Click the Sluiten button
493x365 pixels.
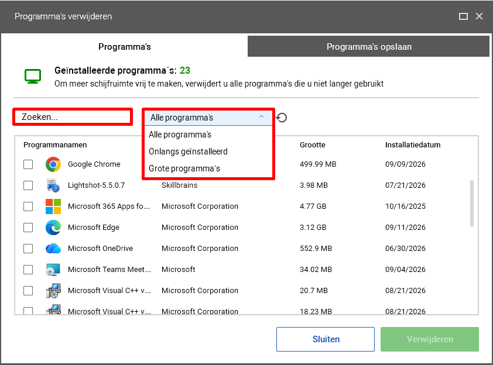coord(326,339)
